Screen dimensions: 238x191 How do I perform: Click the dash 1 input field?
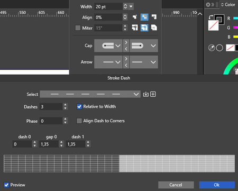tap(76, 144)
